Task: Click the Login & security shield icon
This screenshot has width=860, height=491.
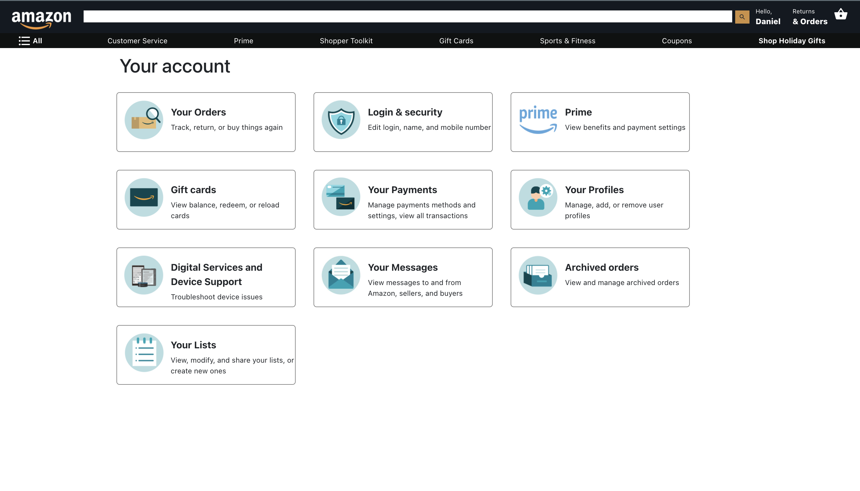Action: 341,120
